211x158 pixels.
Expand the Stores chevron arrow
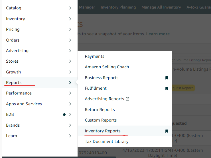[70, 61]
